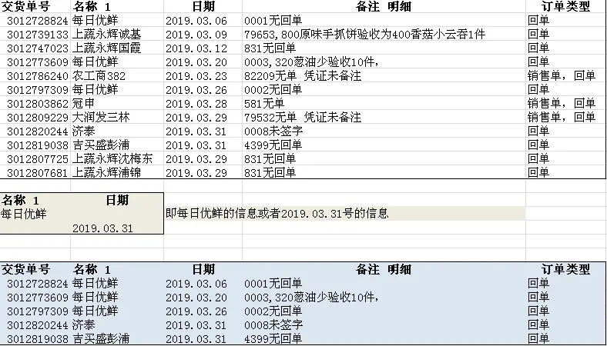
Task: Click the remark 79532无单 凭证未备注
Action: (x=302, y=118)
